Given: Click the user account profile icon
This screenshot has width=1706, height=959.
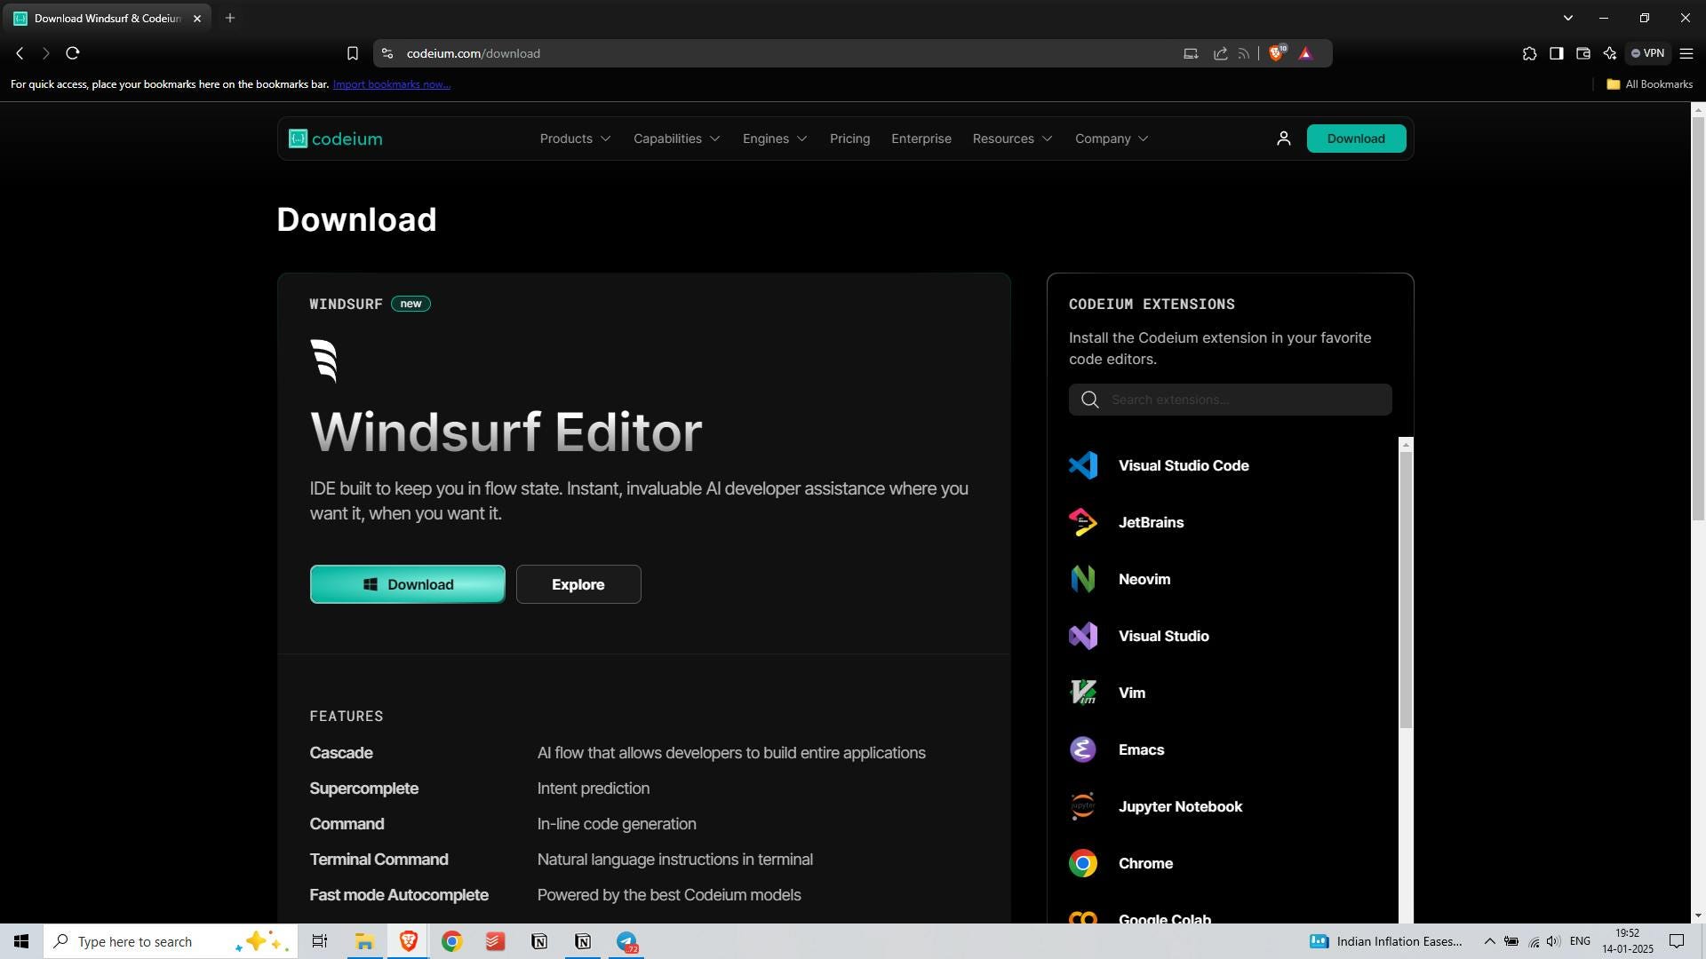Looking at the screenshot, I should 1283,139.
